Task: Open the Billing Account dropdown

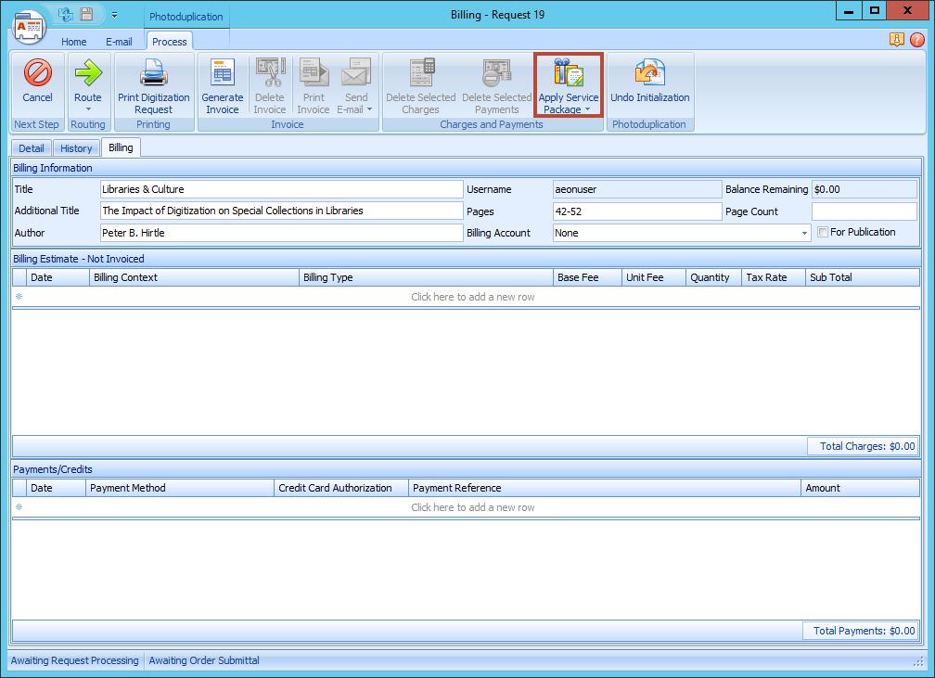Action: (804, 234)
